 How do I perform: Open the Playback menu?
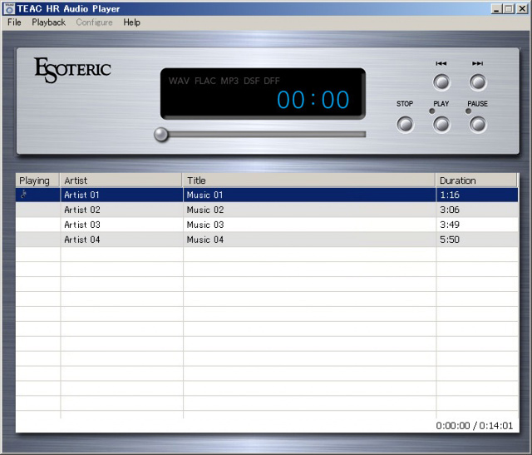click(x=48, y=22)
